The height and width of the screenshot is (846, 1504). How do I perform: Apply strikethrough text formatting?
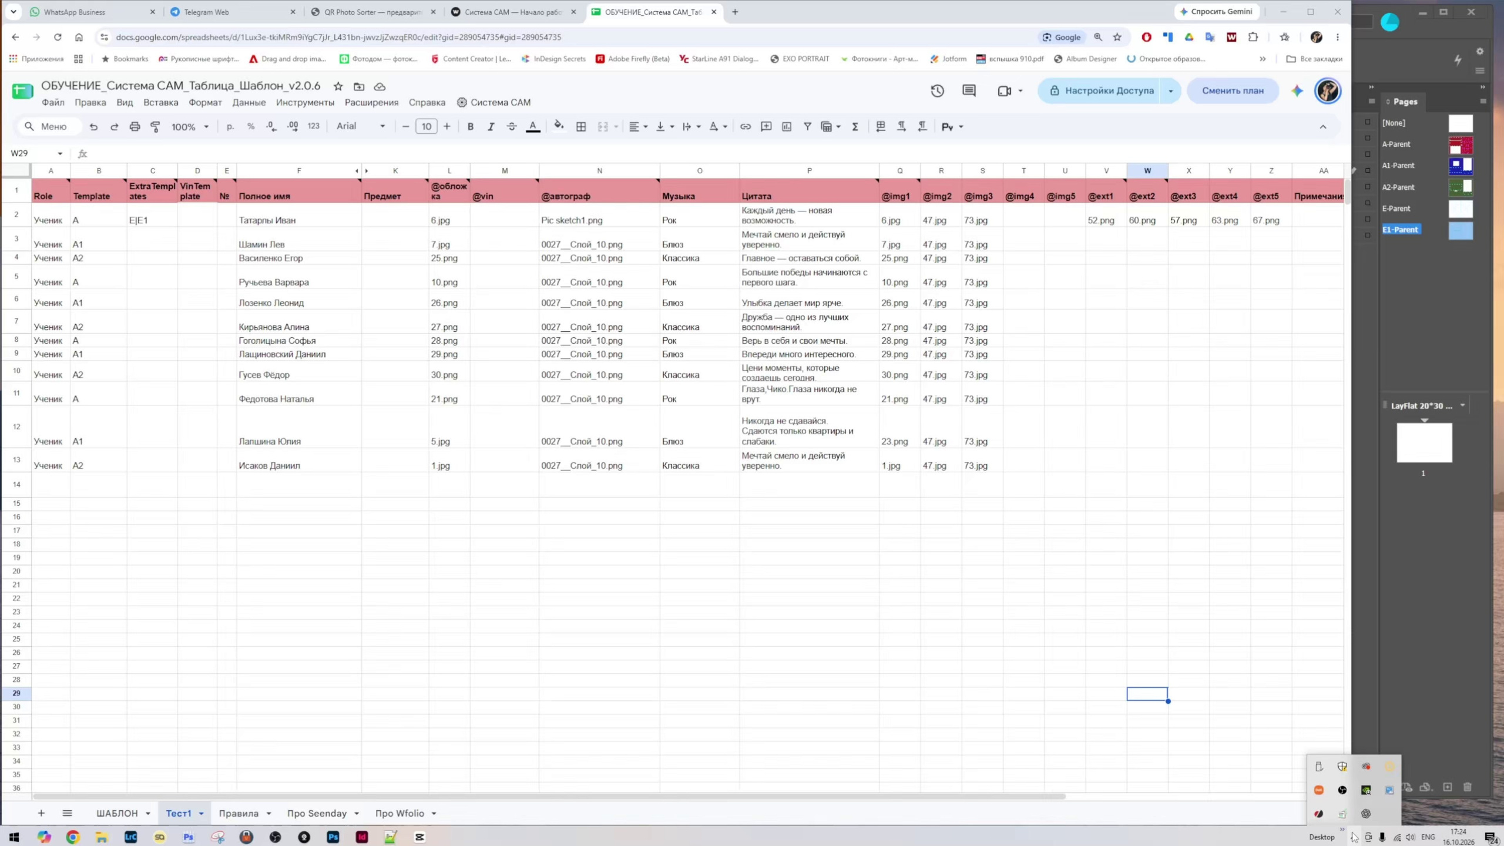[512, 126]
